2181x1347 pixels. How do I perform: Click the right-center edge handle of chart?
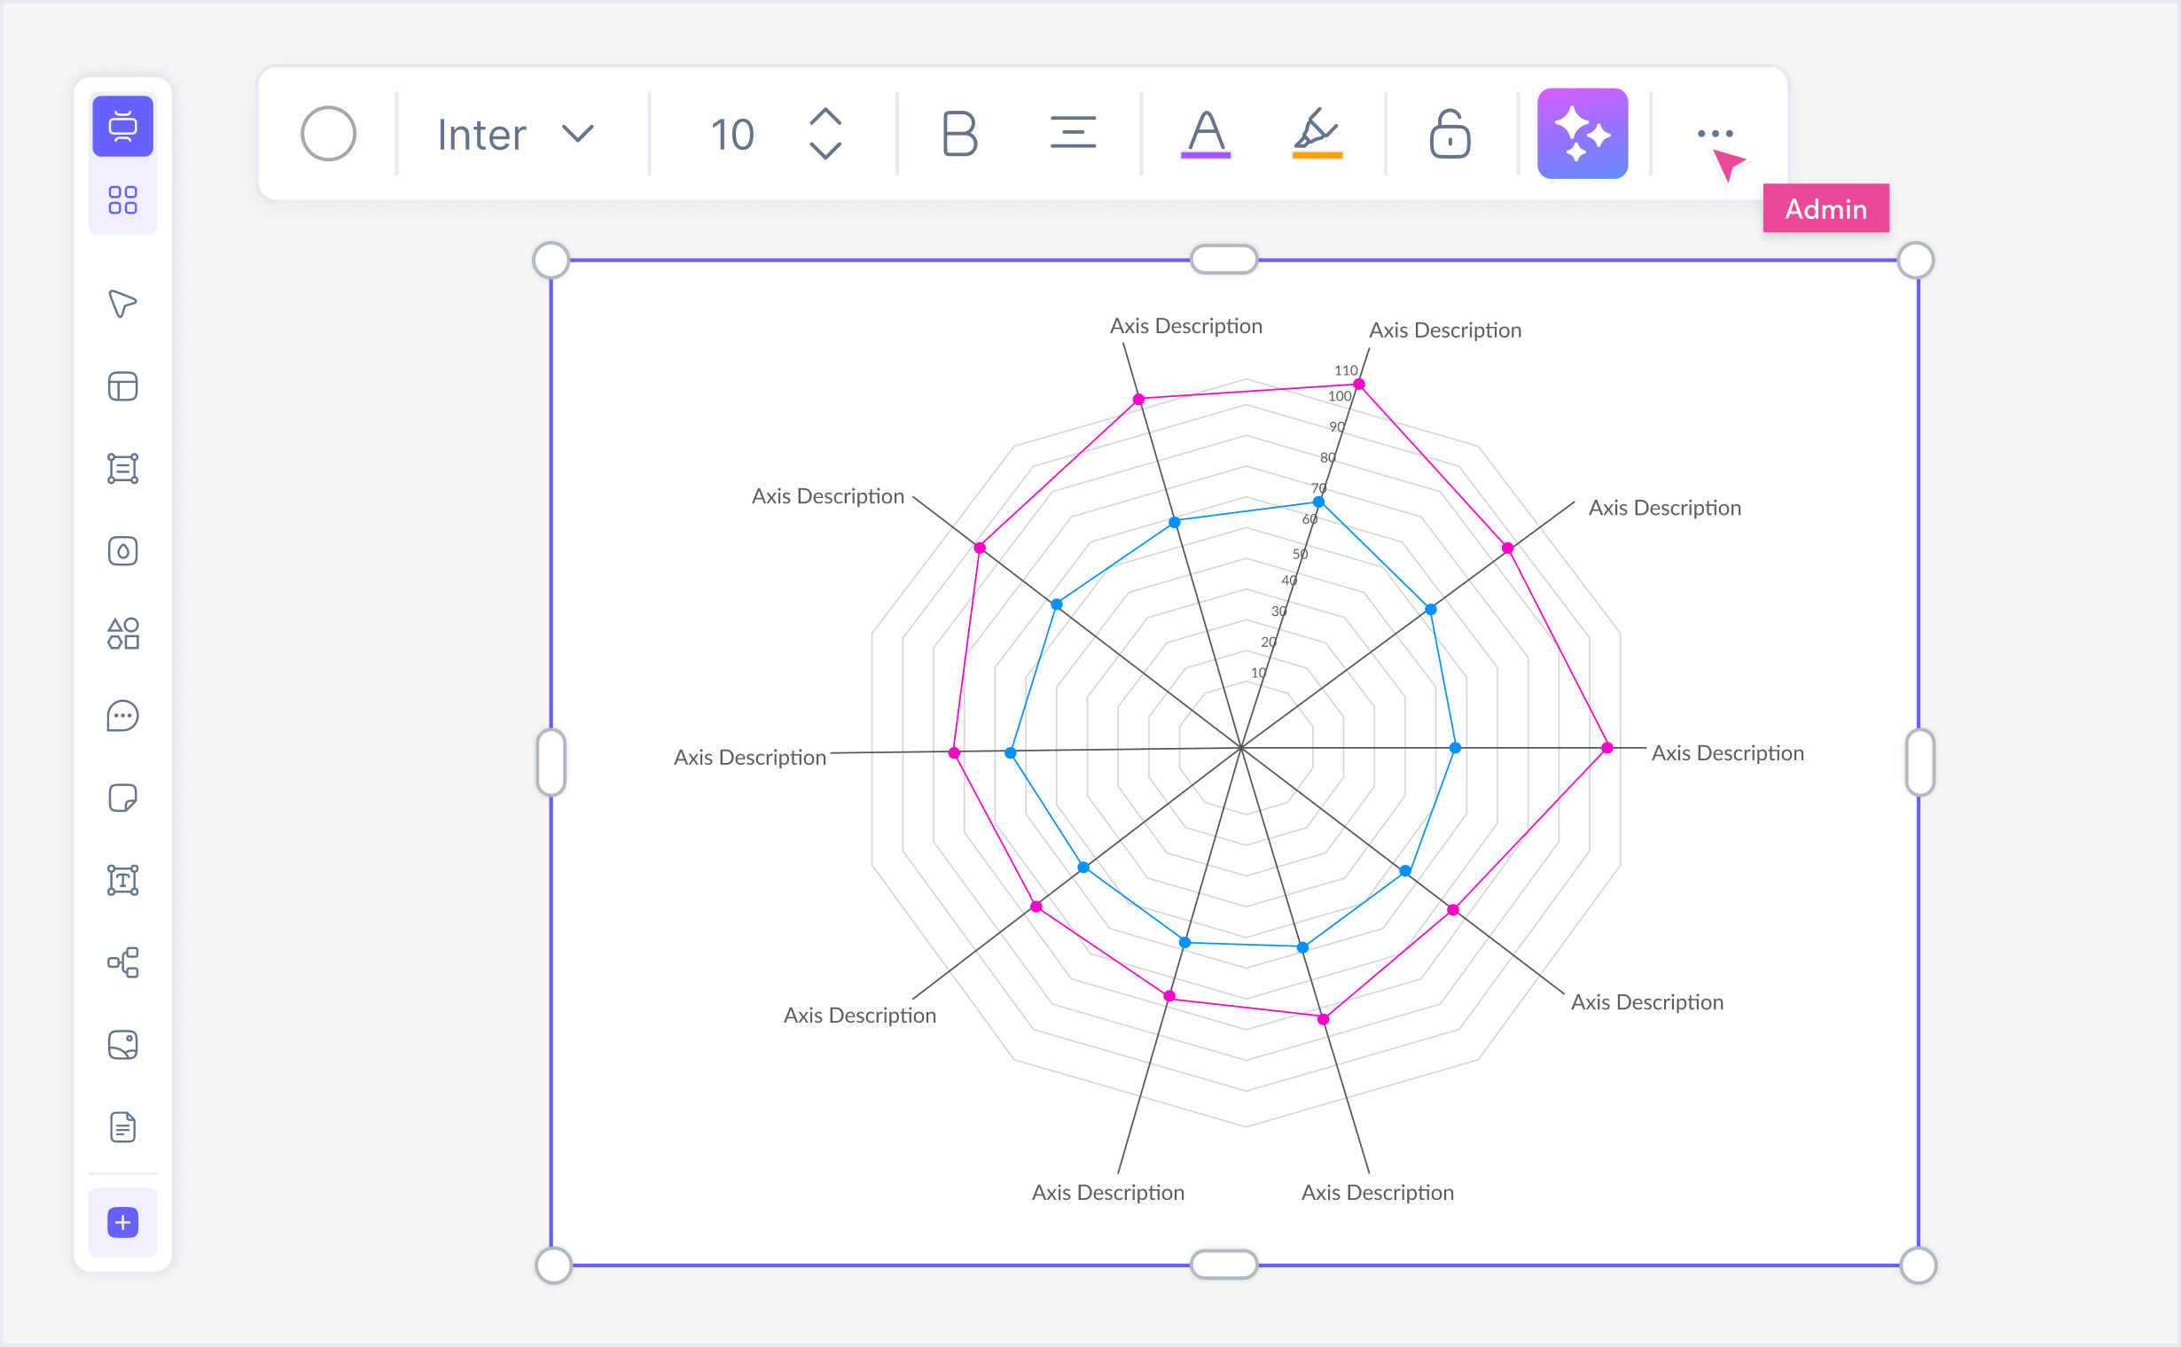click(x=1919, y=762)
